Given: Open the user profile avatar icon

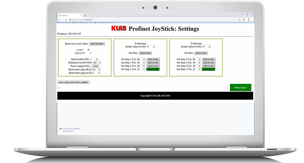Looking at the screenshot, I should [x=248, y=20].
